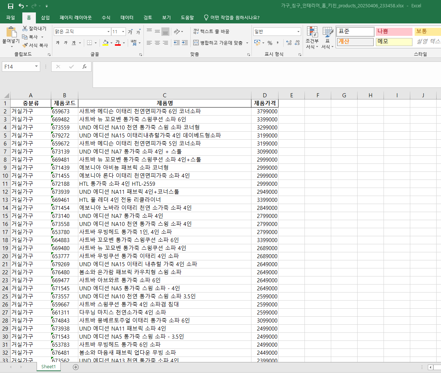Apply percent style with the % icon

coord(270,43)
